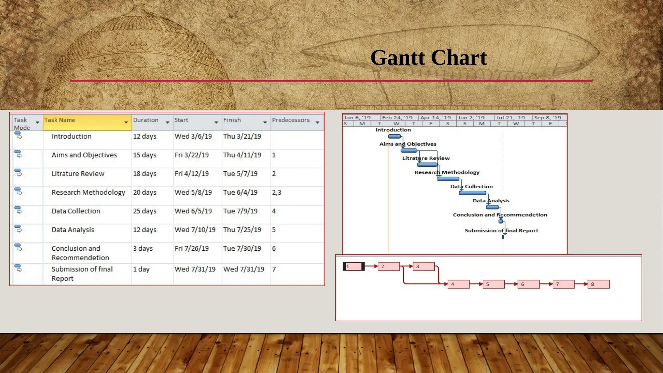Click the 2,3 predecessors cell
The height and width of the screenshot is (373, 663).
click(x=297, y=196)
